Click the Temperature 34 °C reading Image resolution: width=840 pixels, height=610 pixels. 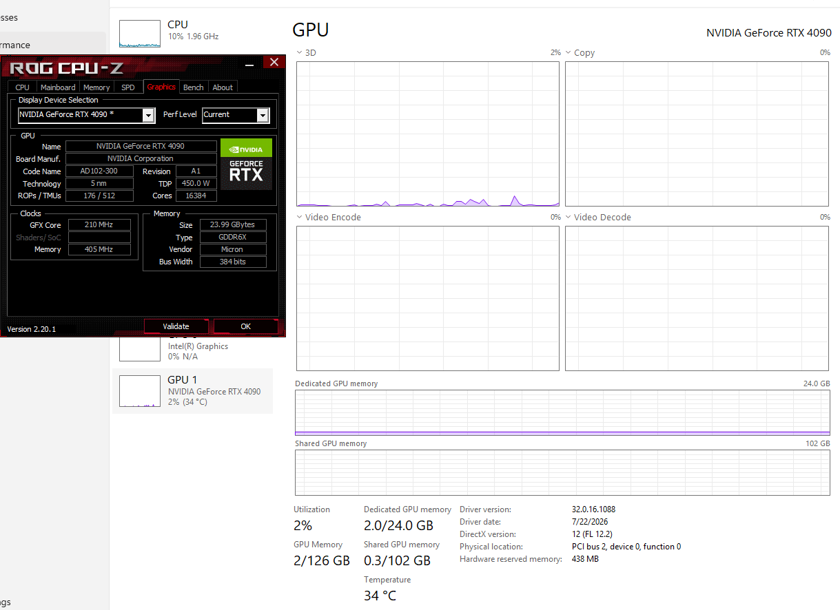click(x=380, y=596)
